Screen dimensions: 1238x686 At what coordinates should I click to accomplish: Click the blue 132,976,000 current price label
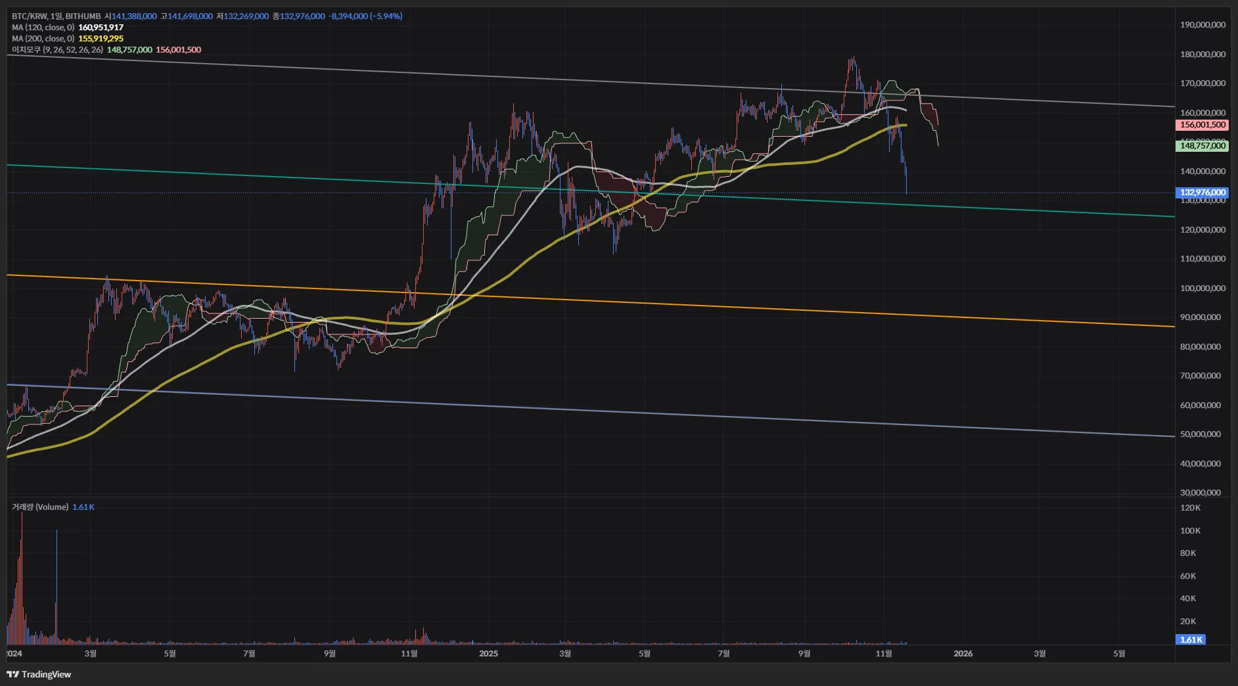[1202, 193]
